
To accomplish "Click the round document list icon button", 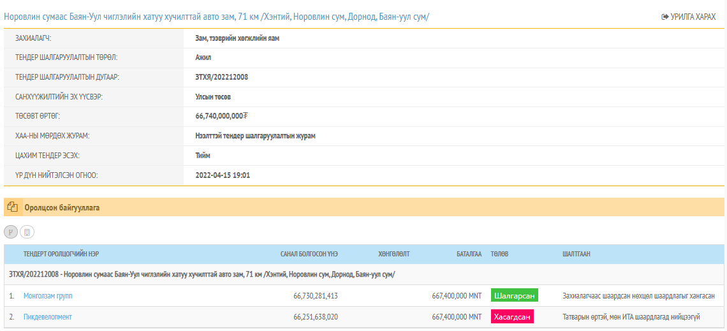I will coord(27,233).
